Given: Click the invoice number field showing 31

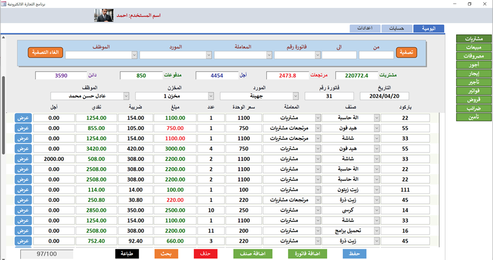Looking at the screenshot, I should click(329, 96).
